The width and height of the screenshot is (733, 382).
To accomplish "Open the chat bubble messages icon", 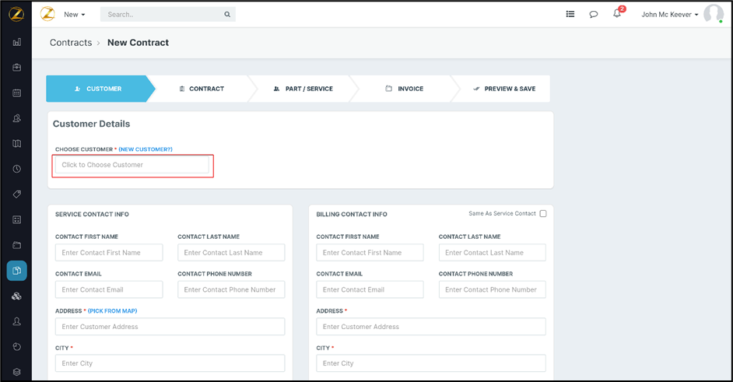I will [594, 14].
